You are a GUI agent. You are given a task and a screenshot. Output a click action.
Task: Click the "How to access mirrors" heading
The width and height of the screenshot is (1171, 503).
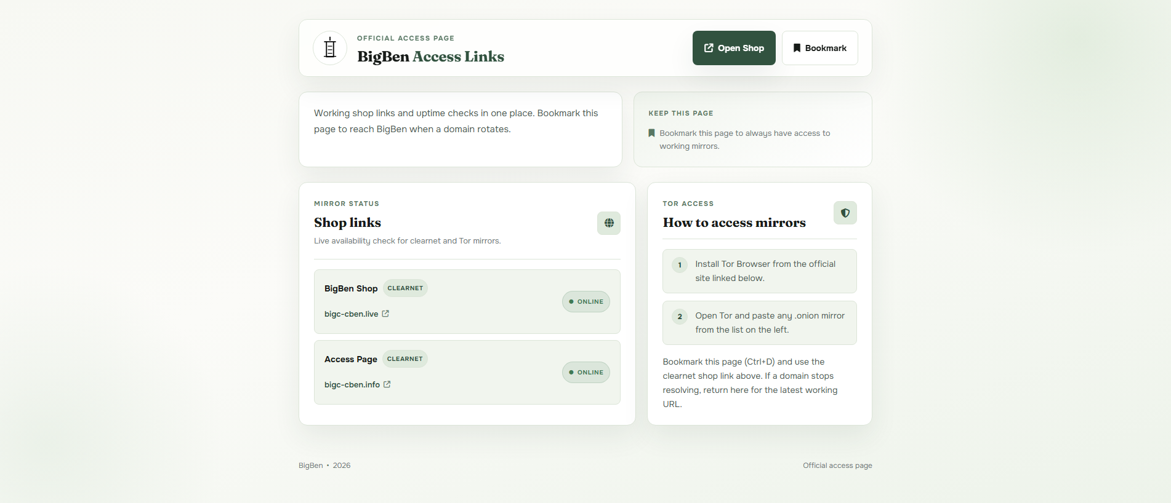(734, 223)
